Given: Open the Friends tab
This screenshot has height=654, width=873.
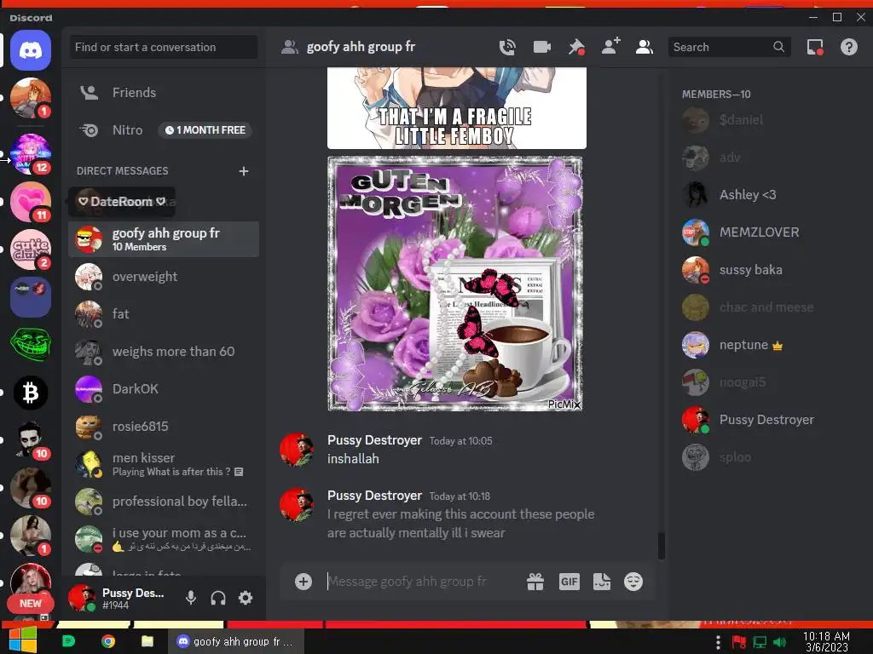Looking at the screenshot, I should click(163, 92).
